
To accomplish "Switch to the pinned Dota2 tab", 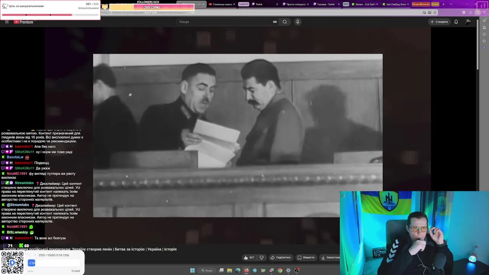I will point(435,4).
